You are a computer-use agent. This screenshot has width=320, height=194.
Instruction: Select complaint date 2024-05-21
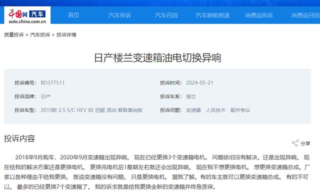coord(199,83)
